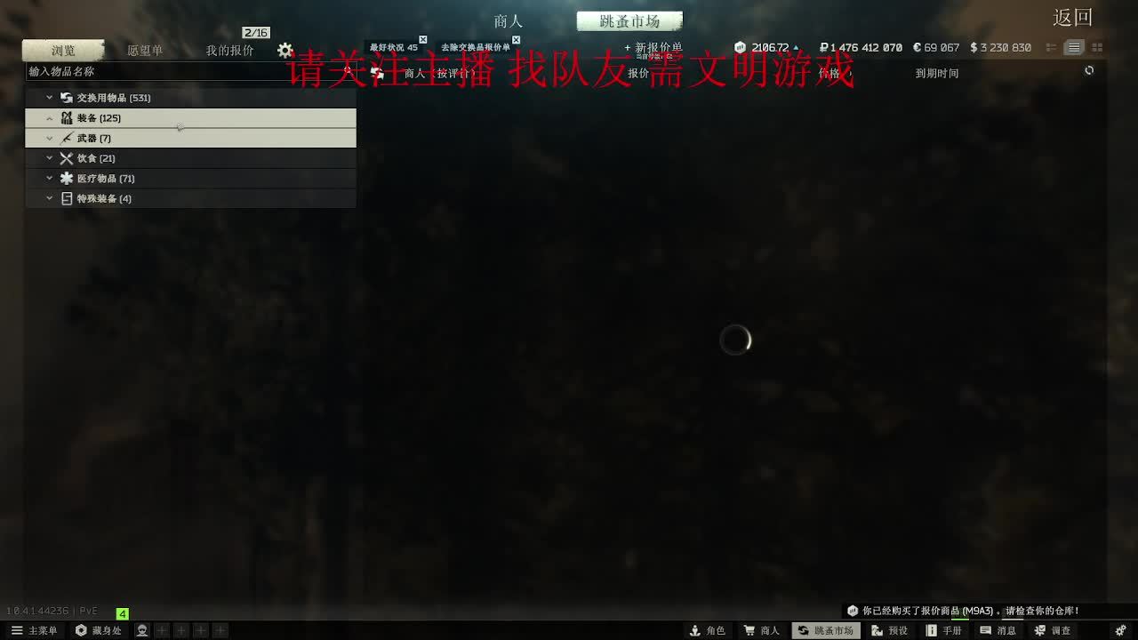Click the dollar balance 3 230 830
This screenshot has height=640, width=1138.
1000,48
